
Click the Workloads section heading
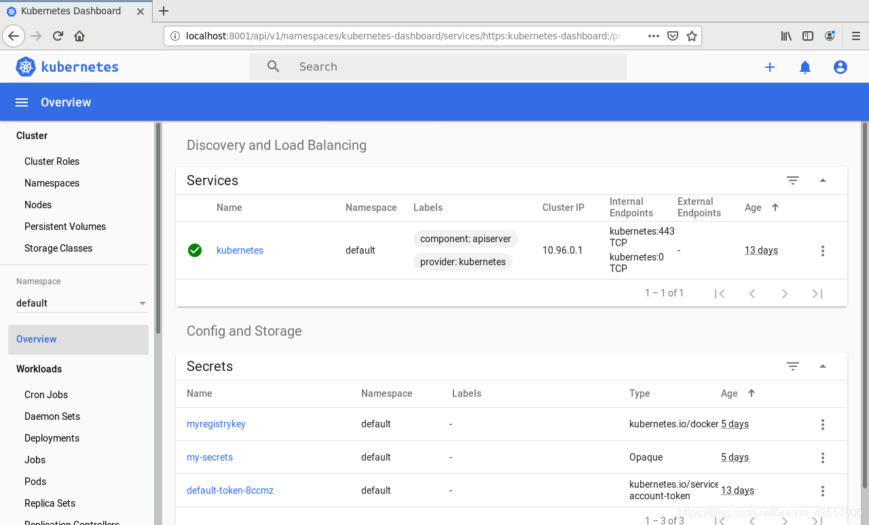point(39,369)
